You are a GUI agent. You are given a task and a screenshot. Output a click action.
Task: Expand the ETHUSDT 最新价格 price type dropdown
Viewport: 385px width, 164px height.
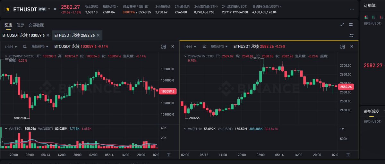point(219,47)
